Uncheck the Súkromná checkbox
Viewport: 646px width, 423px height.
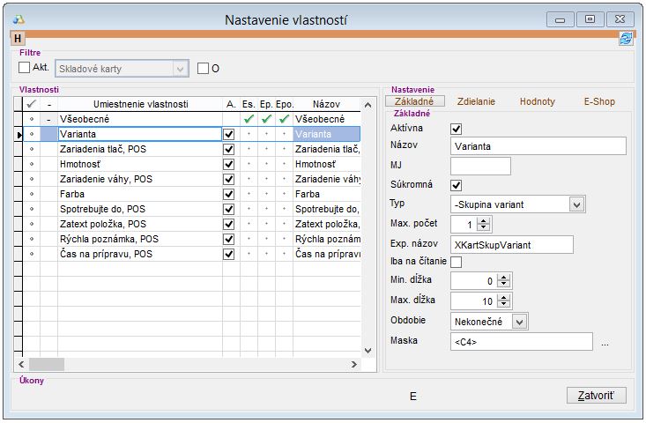point(457,185)
